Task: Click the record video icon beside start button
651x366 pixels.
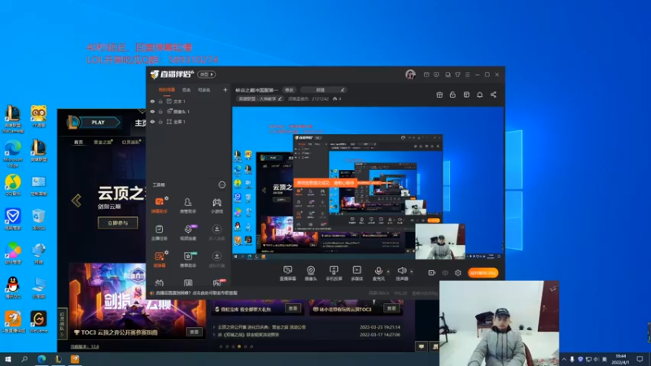Action: 432,272
